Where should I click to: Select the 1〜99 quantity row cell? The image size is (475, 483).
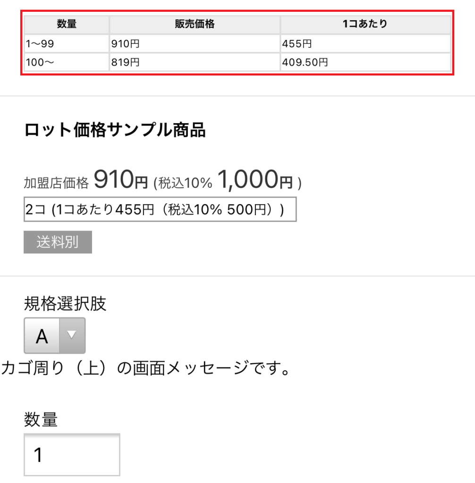pyautogui.click(x=67, y=44)
